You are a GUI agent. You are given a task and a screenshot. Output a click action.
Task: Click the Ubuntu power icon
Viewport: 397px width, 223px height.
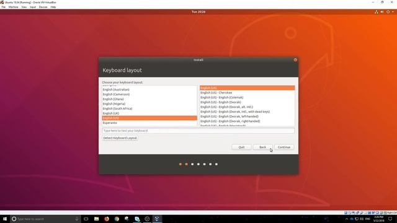388,12
